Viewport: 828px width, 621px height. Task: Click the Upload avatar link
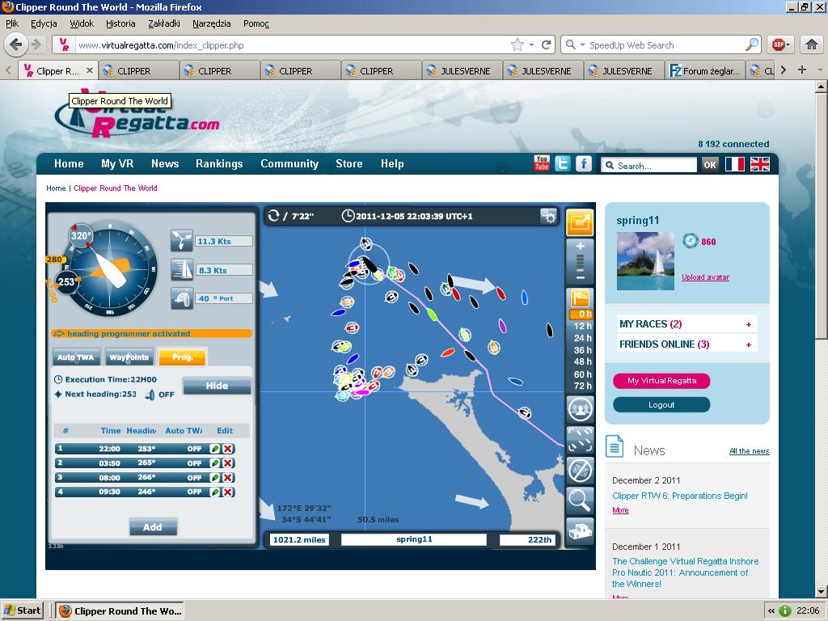pos(705,277)
